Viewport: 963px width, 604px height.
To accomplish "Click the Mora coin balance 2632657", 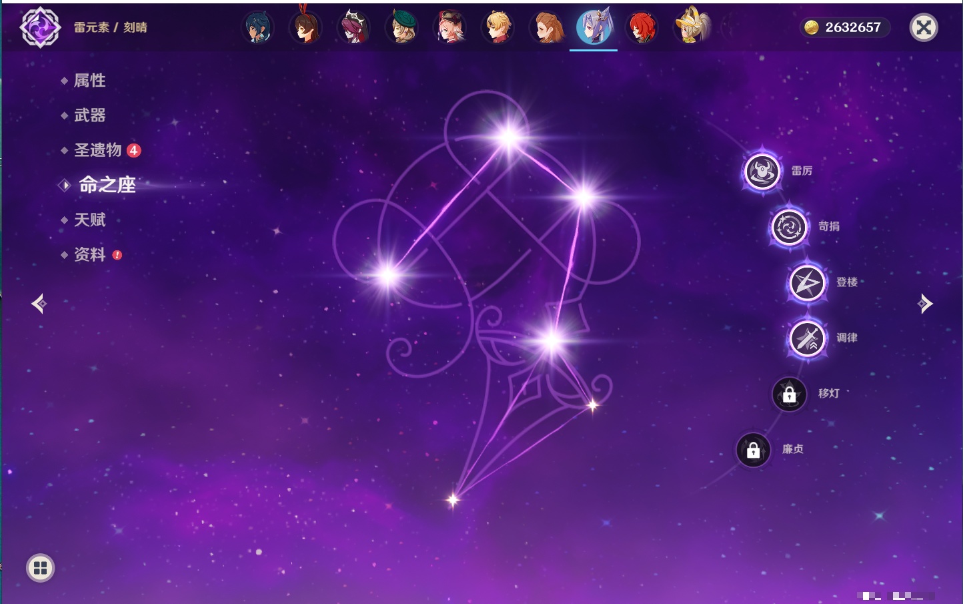I will (x=844, y=27).
